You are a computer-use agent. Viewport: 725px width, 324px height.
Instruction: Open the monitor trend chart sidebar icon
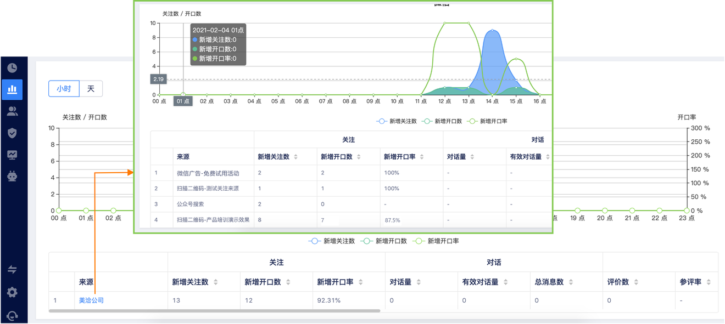click(12, 155)
